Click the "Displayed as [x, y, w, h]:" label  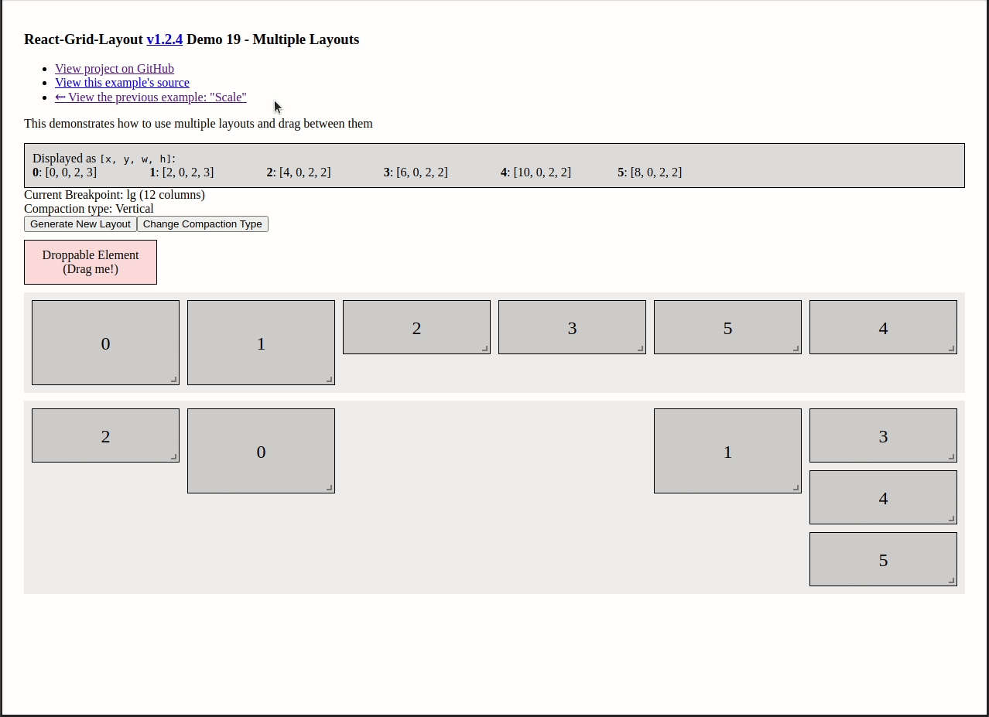[x=104, y=159]
